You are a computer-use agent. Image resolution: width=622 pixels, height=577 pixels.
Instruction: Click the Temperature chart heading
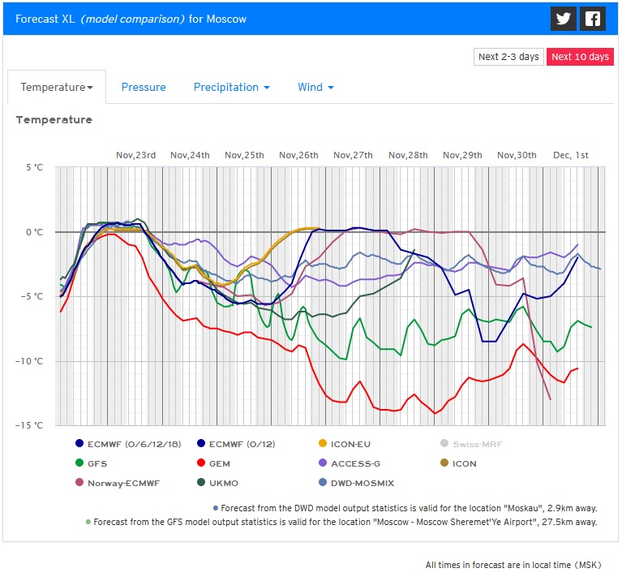pyautogui.click(x=54, y=119)
